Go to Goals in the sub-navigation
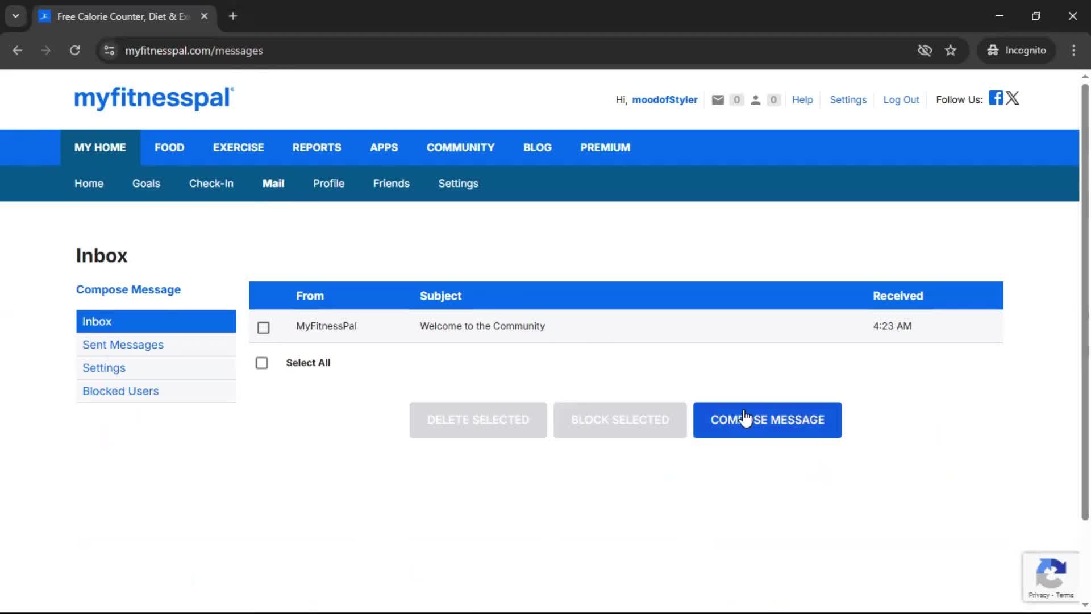The image size is (1091, 614). coord(146,184)
